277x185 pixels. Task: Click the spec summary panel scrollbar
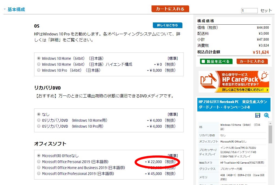pyautogui.click(x=270, y=135)
